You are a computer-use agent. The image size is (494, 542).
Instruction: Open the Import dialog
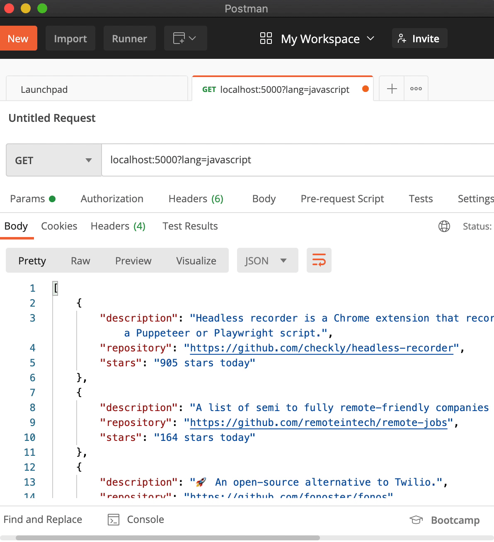[70, 38]
